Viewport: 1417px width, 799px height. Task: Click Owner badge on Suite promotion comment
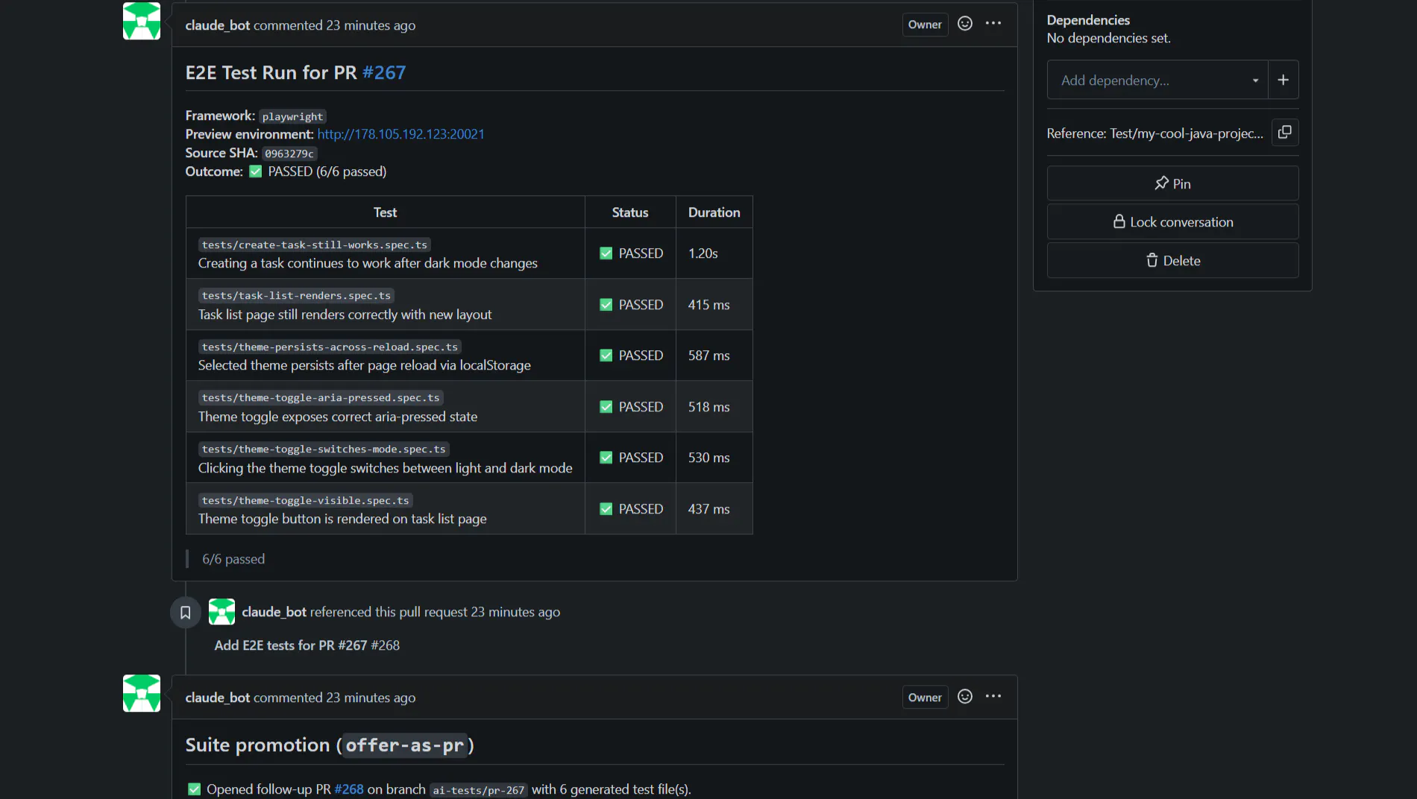click(925, 698)
